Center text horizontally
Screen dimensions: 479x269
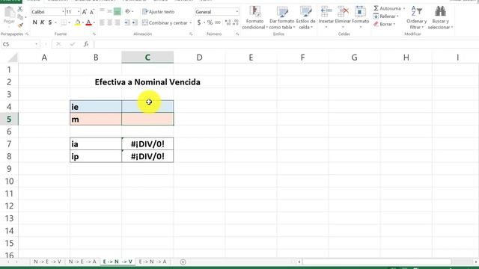[x=110, y=22]
